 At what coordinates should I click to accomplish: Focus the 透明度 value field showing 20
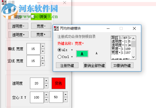click(37, 83)
